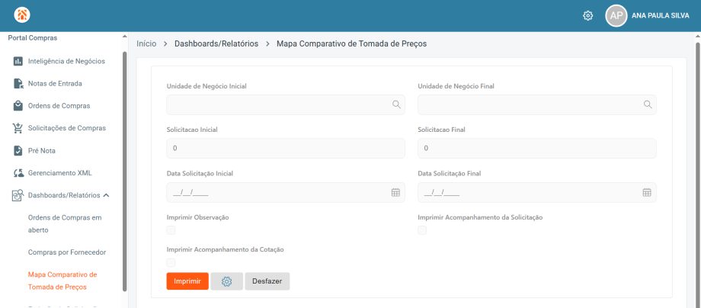Click the Gerenciamento XML icon
Viewport: 701px width, 308px height.
[x=18, y=173]
